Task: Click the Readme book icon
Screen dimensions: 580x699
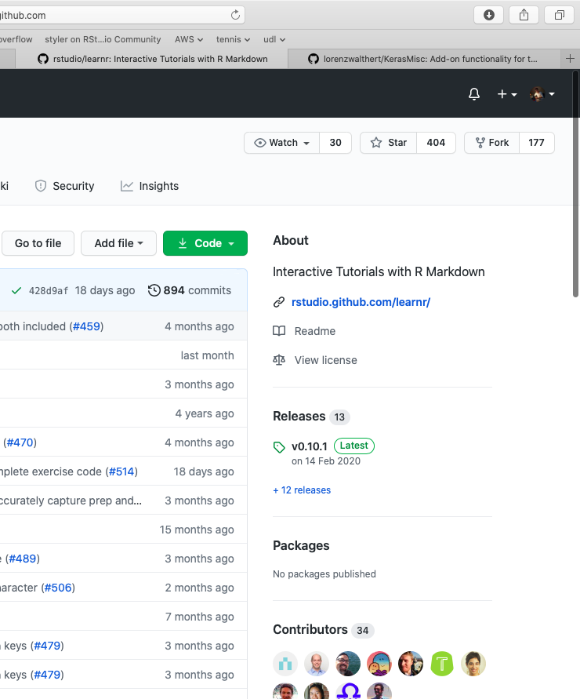Action: point(279,331)
